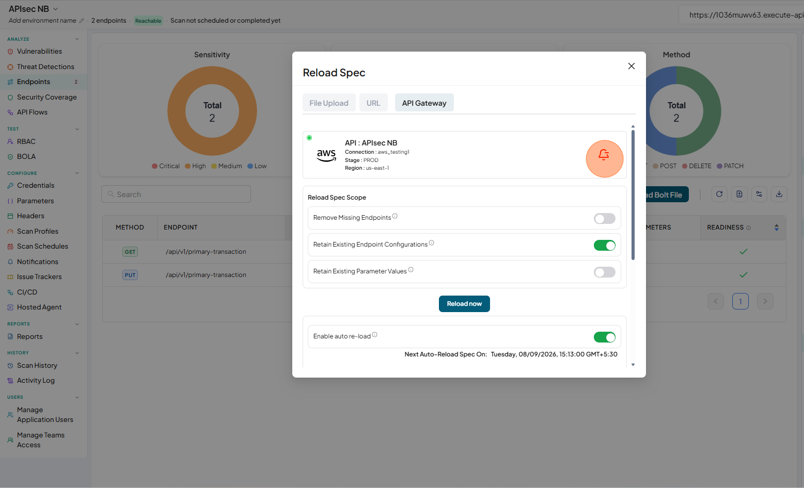
Task: Click the Credentials key icon in the sidebar
Action: 10,186
